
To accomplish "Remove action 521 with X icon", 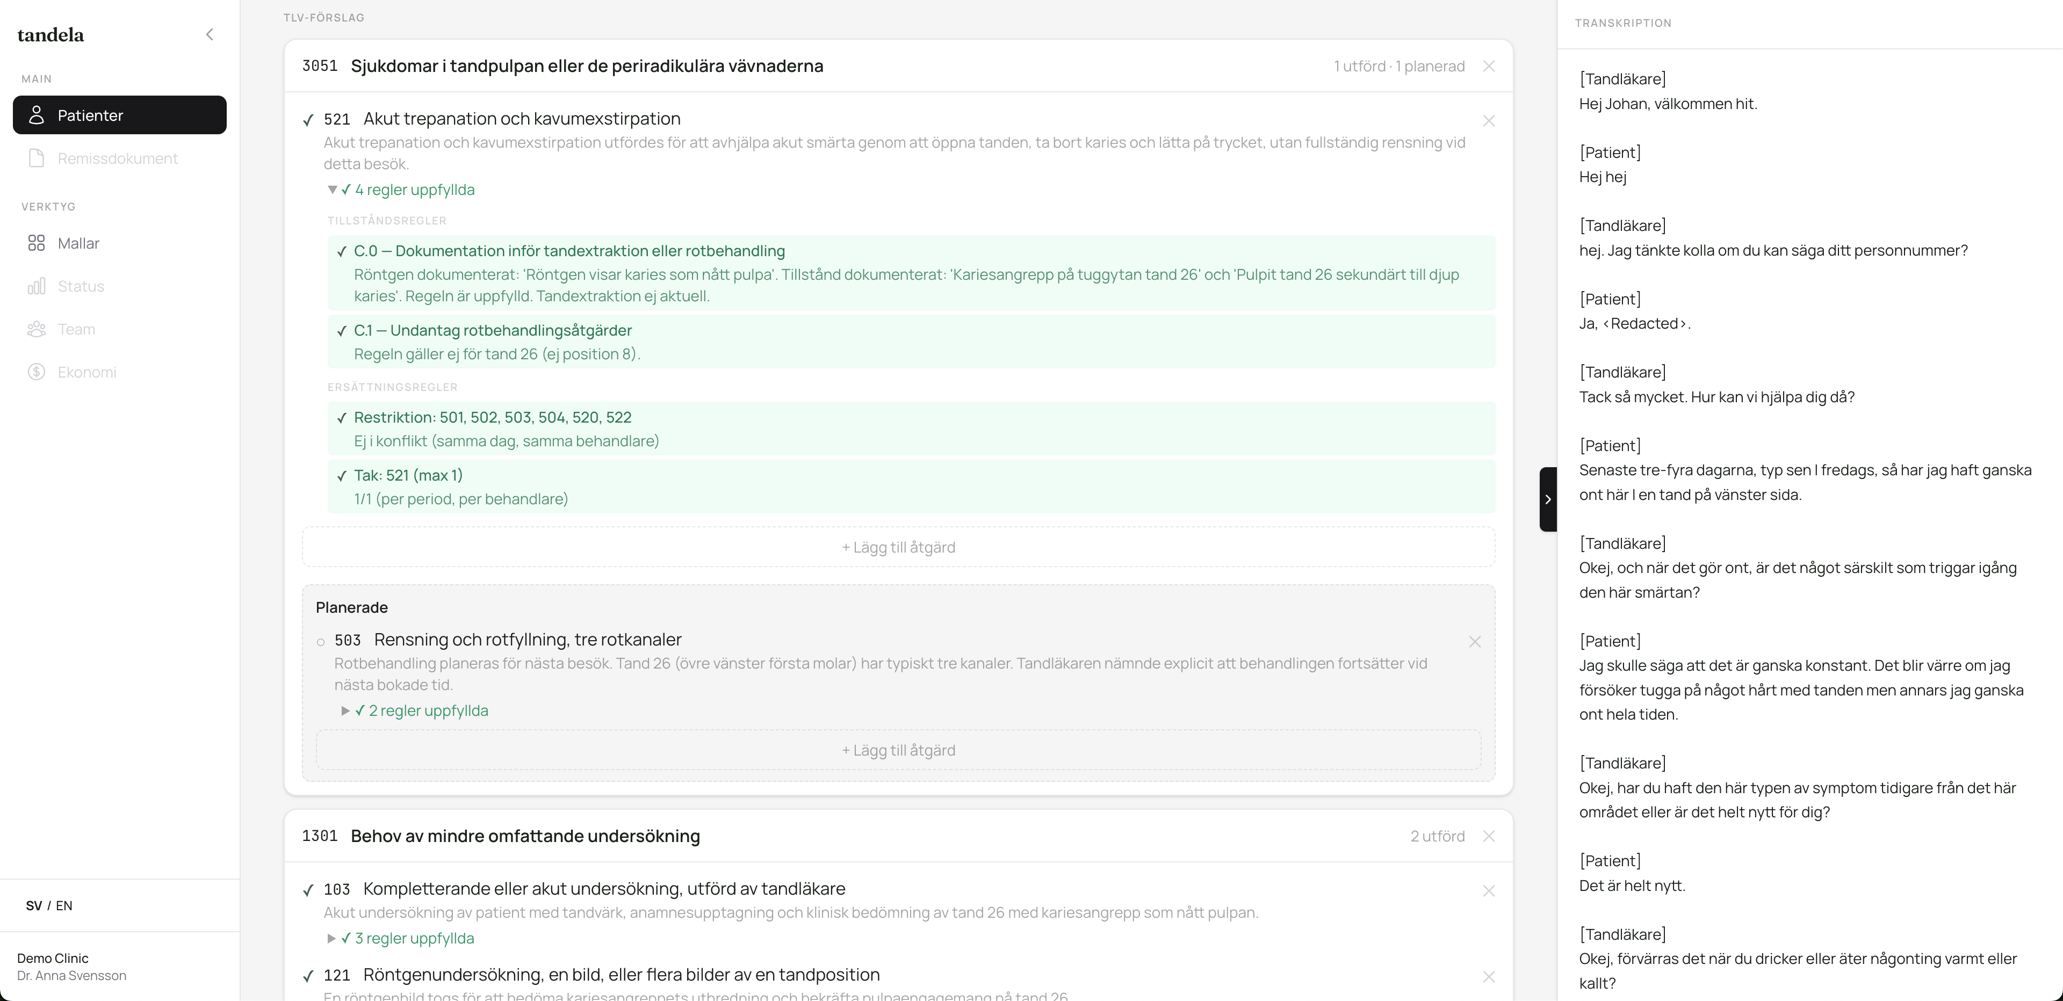I will tap(1488, 121).
